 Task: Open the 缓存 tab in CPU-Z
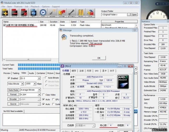click(74, 71)
